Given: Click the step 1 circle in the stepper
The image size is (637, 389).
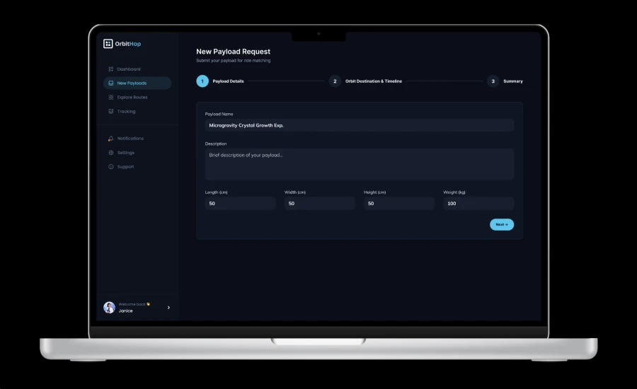Looking at the screenshot, I should [202, 81].
